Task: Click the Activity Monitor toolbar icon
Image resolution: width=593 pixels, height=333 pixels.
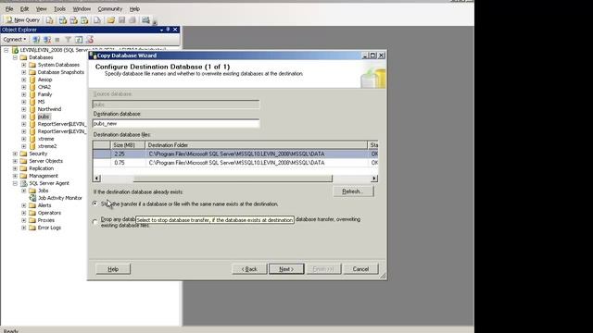Action: (145, 20)
